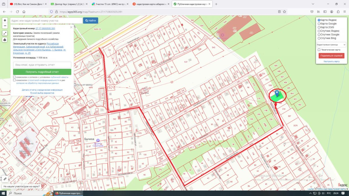Bookmark this page with star icon
Image resolution: width=349 pixels, height=196 pixels.
[x=285, y=12]
